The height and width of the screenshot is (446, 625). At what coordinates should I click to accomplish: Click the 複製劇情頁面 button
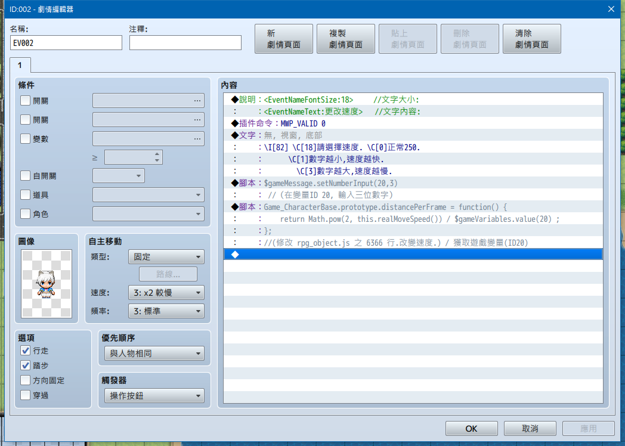pyautogui.click(x=345, y=39)
